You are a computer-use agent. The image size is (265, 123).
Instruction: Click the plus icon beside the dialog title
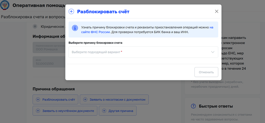71,12
